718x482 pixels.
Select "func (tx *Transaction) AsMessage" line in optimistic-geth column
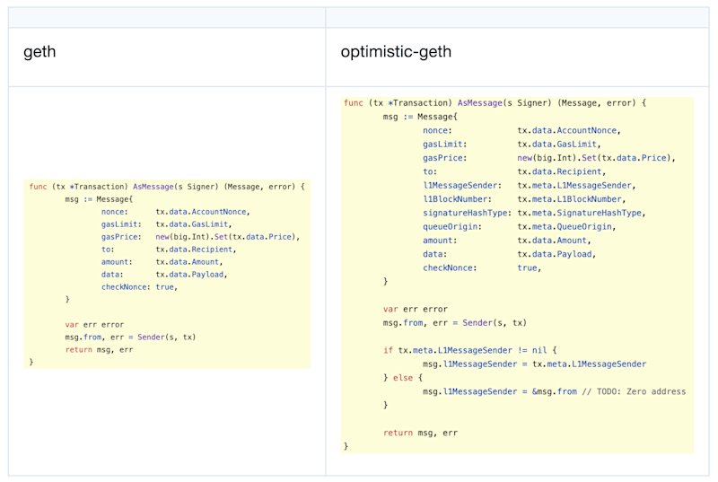tap(495, 103)
